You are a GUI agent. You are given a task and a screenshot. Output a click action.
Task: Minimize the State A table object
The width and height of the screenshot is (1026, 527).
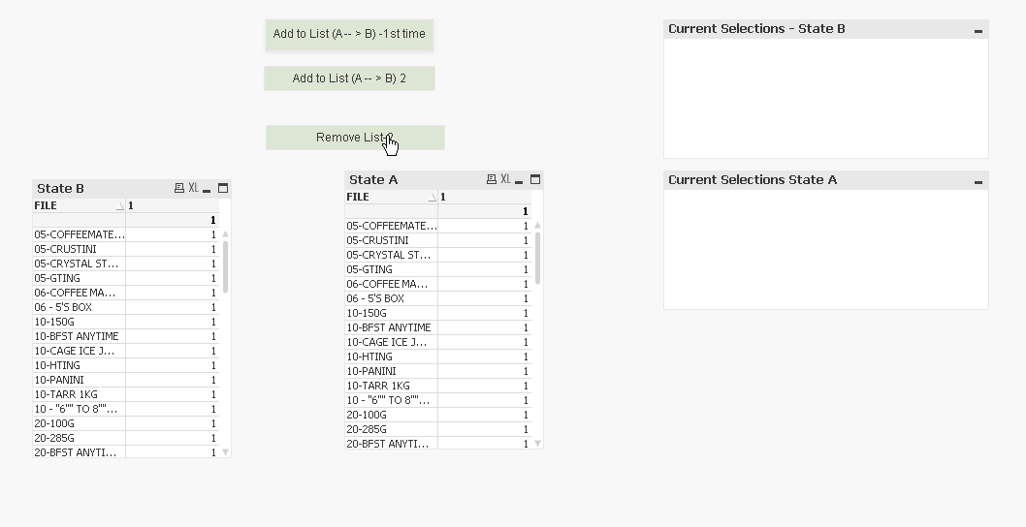click(520, 180)
